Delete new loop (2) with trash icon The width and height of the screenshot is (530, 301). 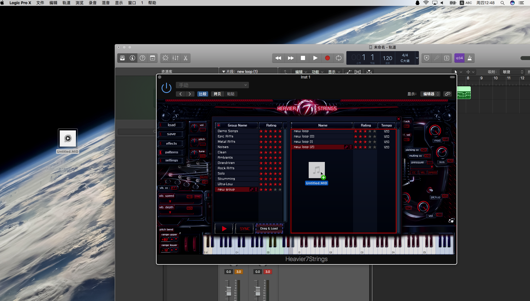(x=351, y=147)
